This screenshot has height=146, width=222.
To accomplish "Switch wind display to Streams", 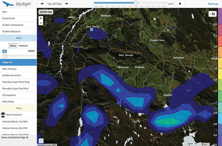I will (x=23, y=46).
